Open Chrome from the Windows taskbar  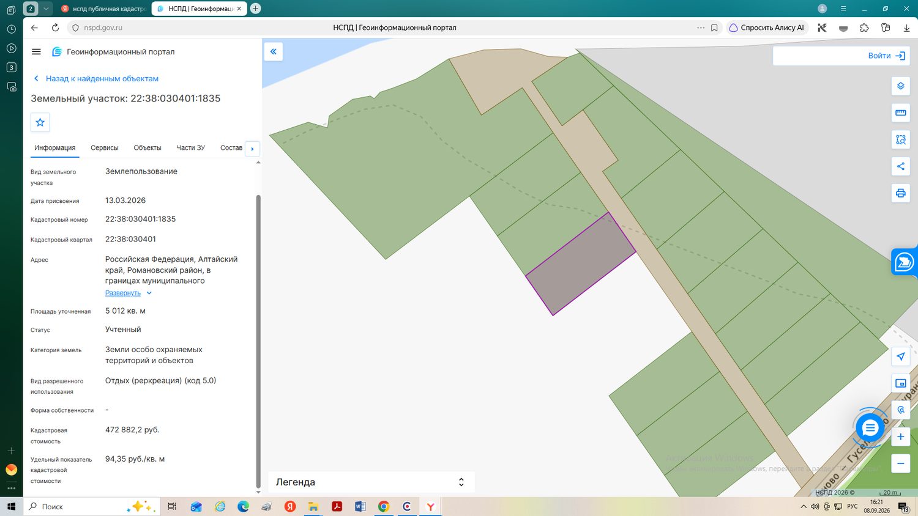[384, 506]
